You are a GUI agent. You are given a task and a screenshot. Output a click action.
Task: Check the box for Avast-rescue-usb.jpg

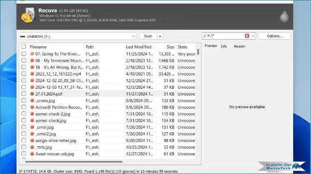[24, 154]
